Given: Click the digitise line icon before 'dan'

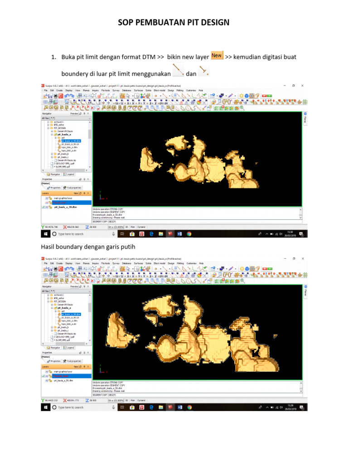Looking at the screenshot, I should click(178, 70).
